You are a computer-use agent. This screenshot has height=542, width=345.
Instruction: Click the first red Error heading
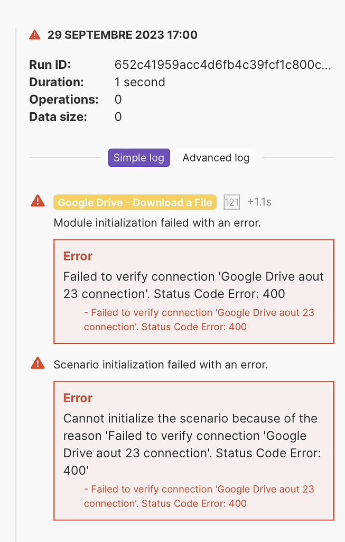click(x=78, y=256)
